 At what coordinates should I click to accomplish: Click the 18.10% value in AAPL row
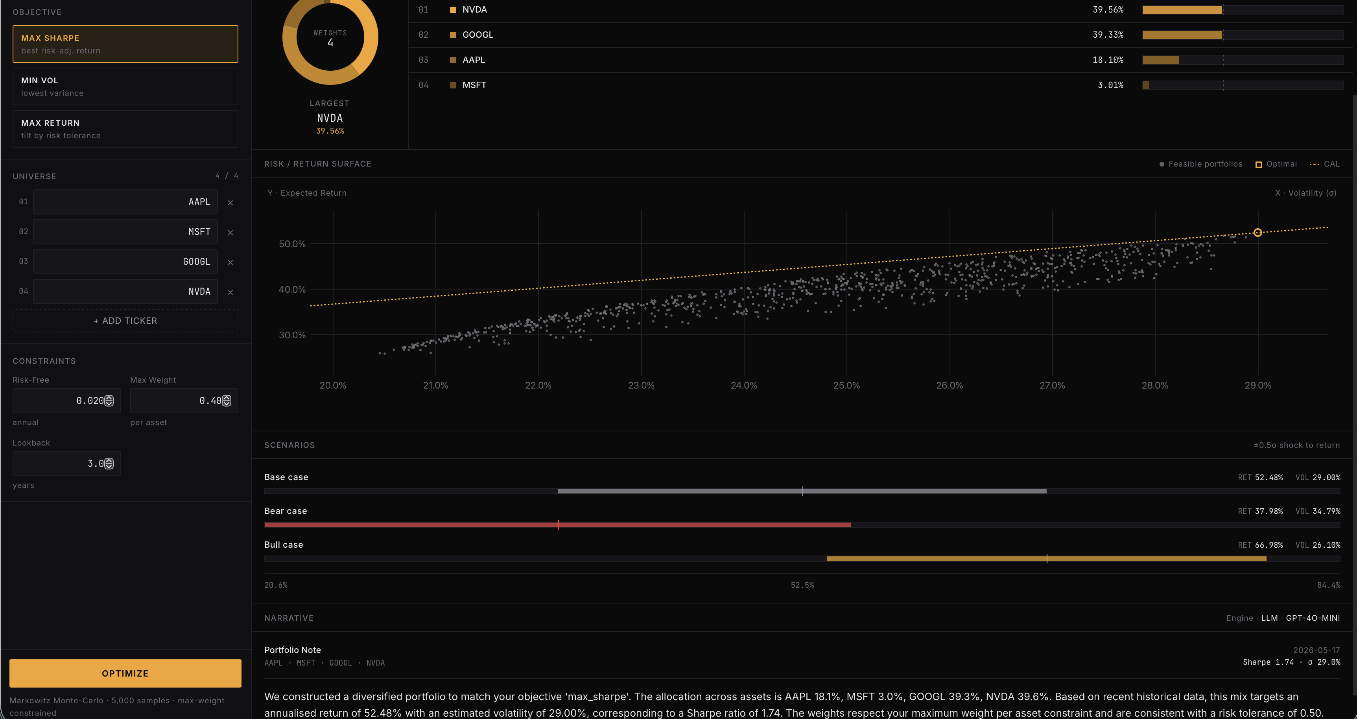pyautogui.click(x=1108, y=60)
